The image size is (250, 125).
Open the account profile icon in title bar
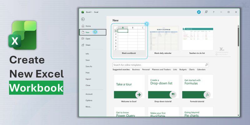[198, 12]
